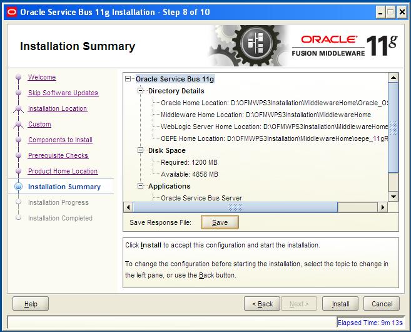
Task: Select the Oracle Service Bus Server row
Action: pos(201,198)
